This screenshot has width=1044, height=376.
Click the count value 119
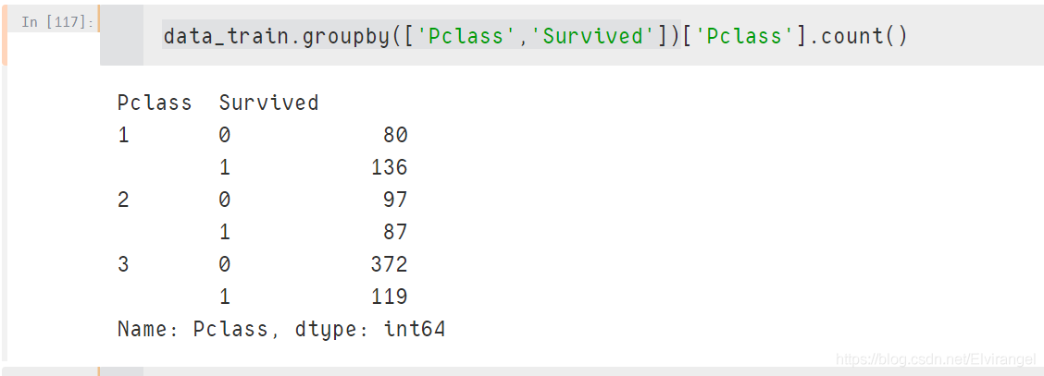click(389, 297)
